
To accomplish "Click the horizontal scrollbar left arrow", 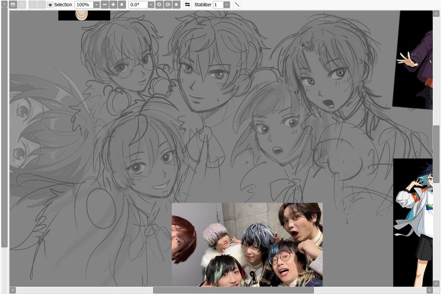I will pos(13,290).
